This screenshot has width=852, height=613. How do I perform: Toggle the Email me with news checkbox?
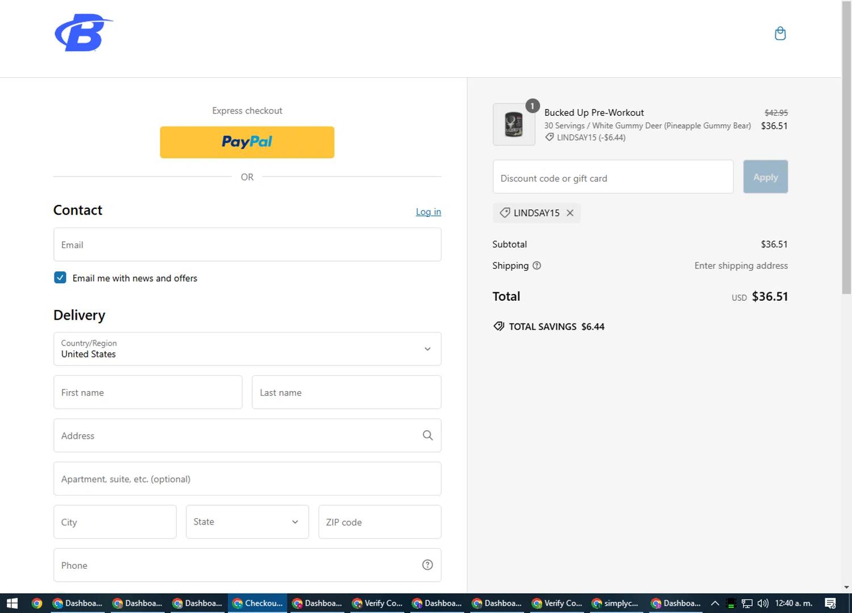pyautogui.click(x=60, y=278)
